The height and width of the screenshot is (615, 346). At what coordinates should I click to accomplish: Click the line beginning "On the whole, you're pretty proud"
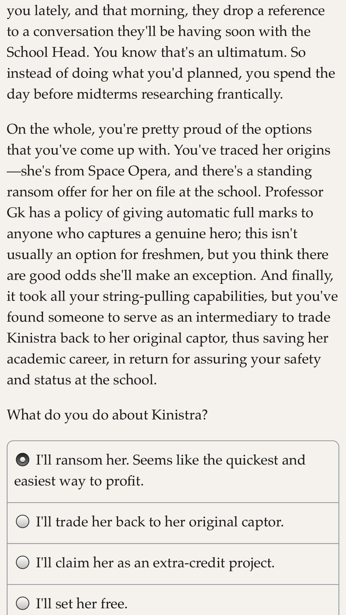[159, 129]
